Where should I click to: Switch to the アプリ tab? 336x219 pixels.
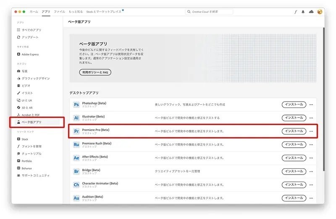click(x=46, y=12)
